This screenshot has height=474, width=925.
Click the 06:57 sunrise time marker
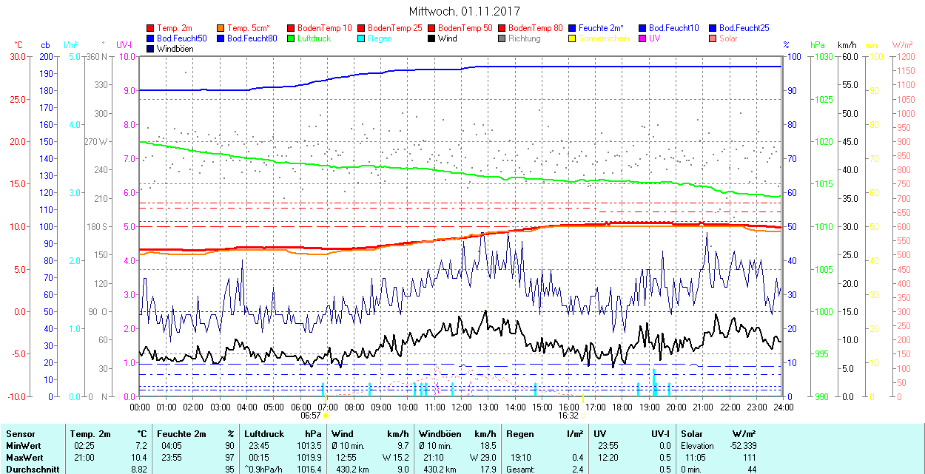(x=311, y=416)
